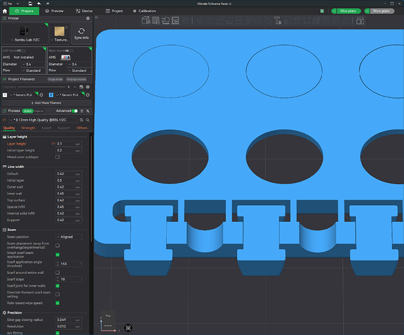This screenshot has width=404, height=335.
Task: Click the search process settings magnifier
Action: [88, 120]
